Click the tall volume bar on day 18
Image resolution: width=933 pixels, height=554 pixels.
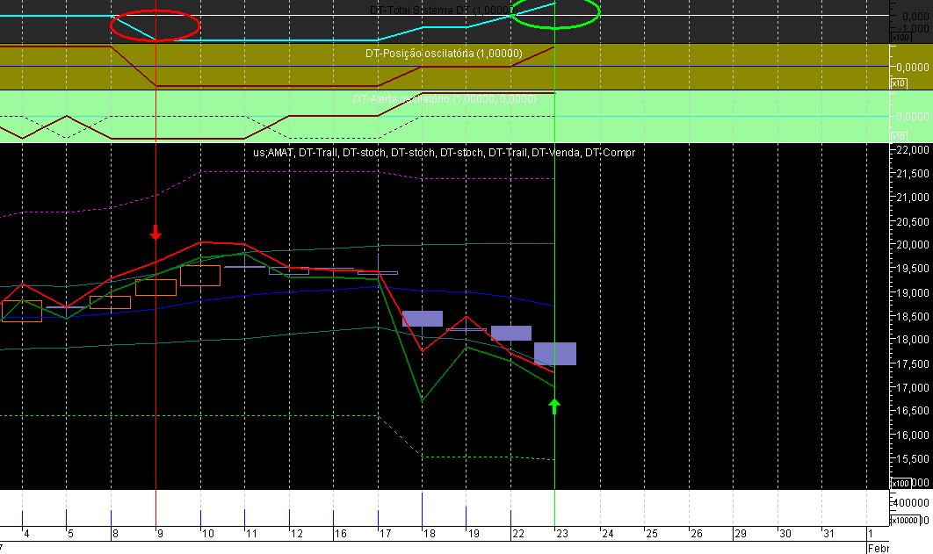click(422, 510)
